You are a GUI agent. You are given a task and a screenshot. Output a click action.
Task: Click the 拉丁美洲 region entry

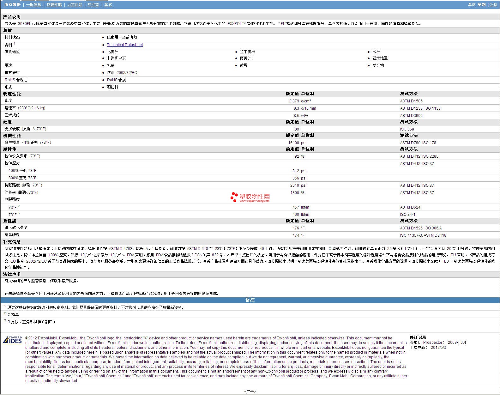[247, 52]
